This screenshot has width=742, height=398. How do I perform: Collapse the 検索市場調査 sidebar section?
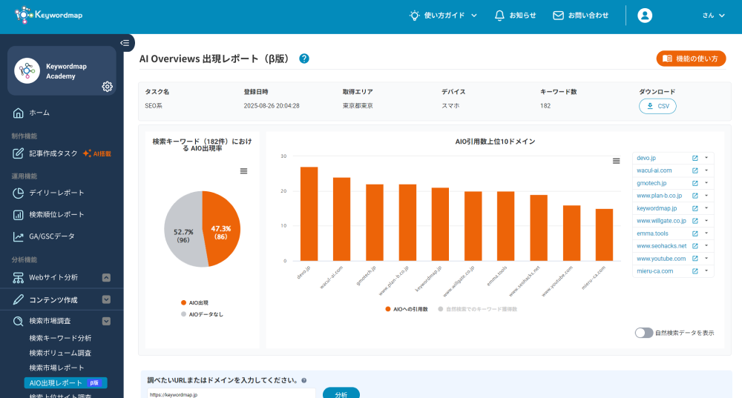(106, 322)
